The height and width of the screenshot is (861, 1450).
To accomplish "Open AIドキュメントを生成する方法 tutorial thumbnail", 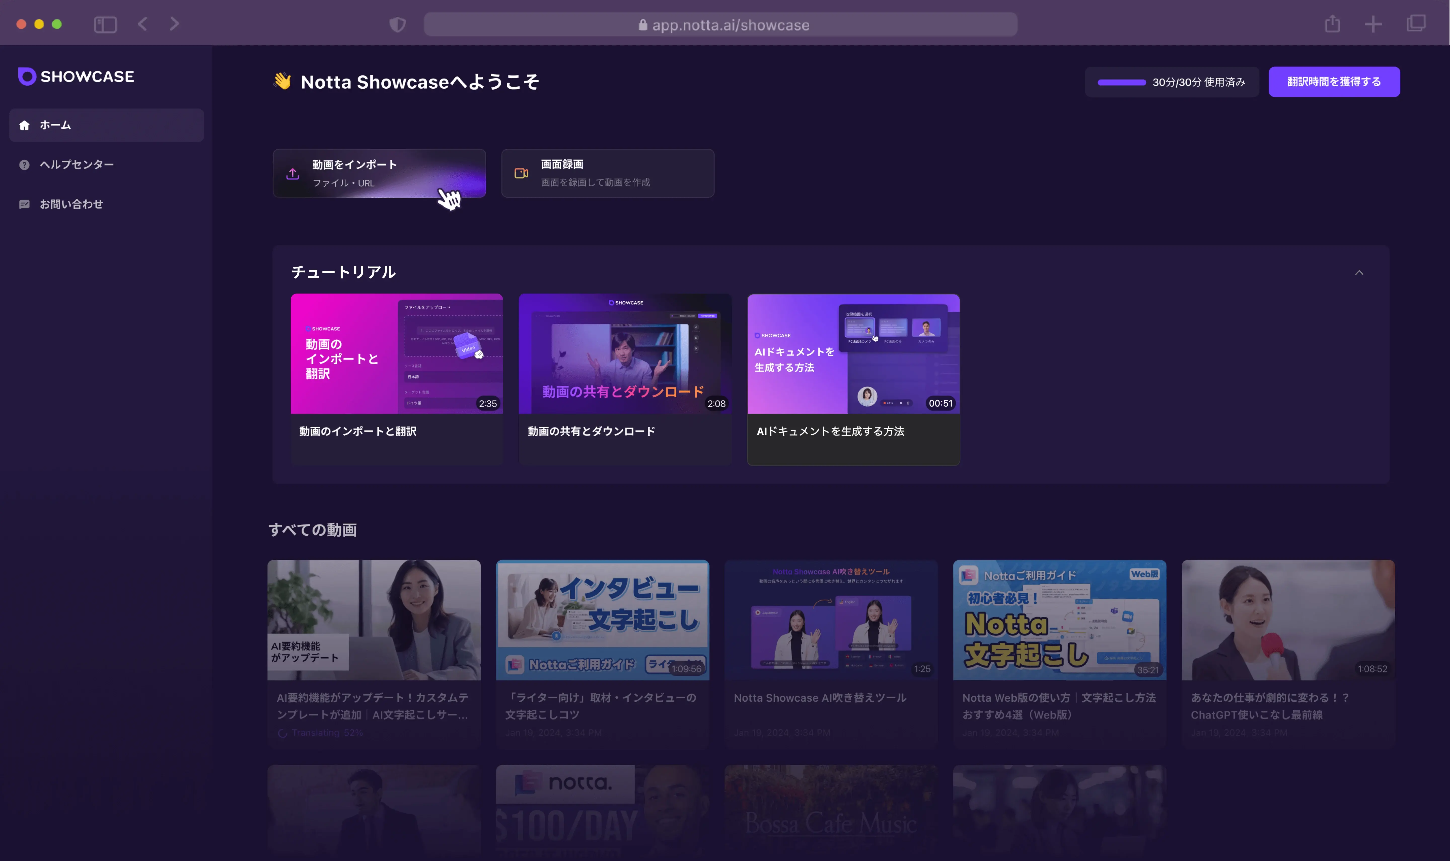I will pos(854,354).
